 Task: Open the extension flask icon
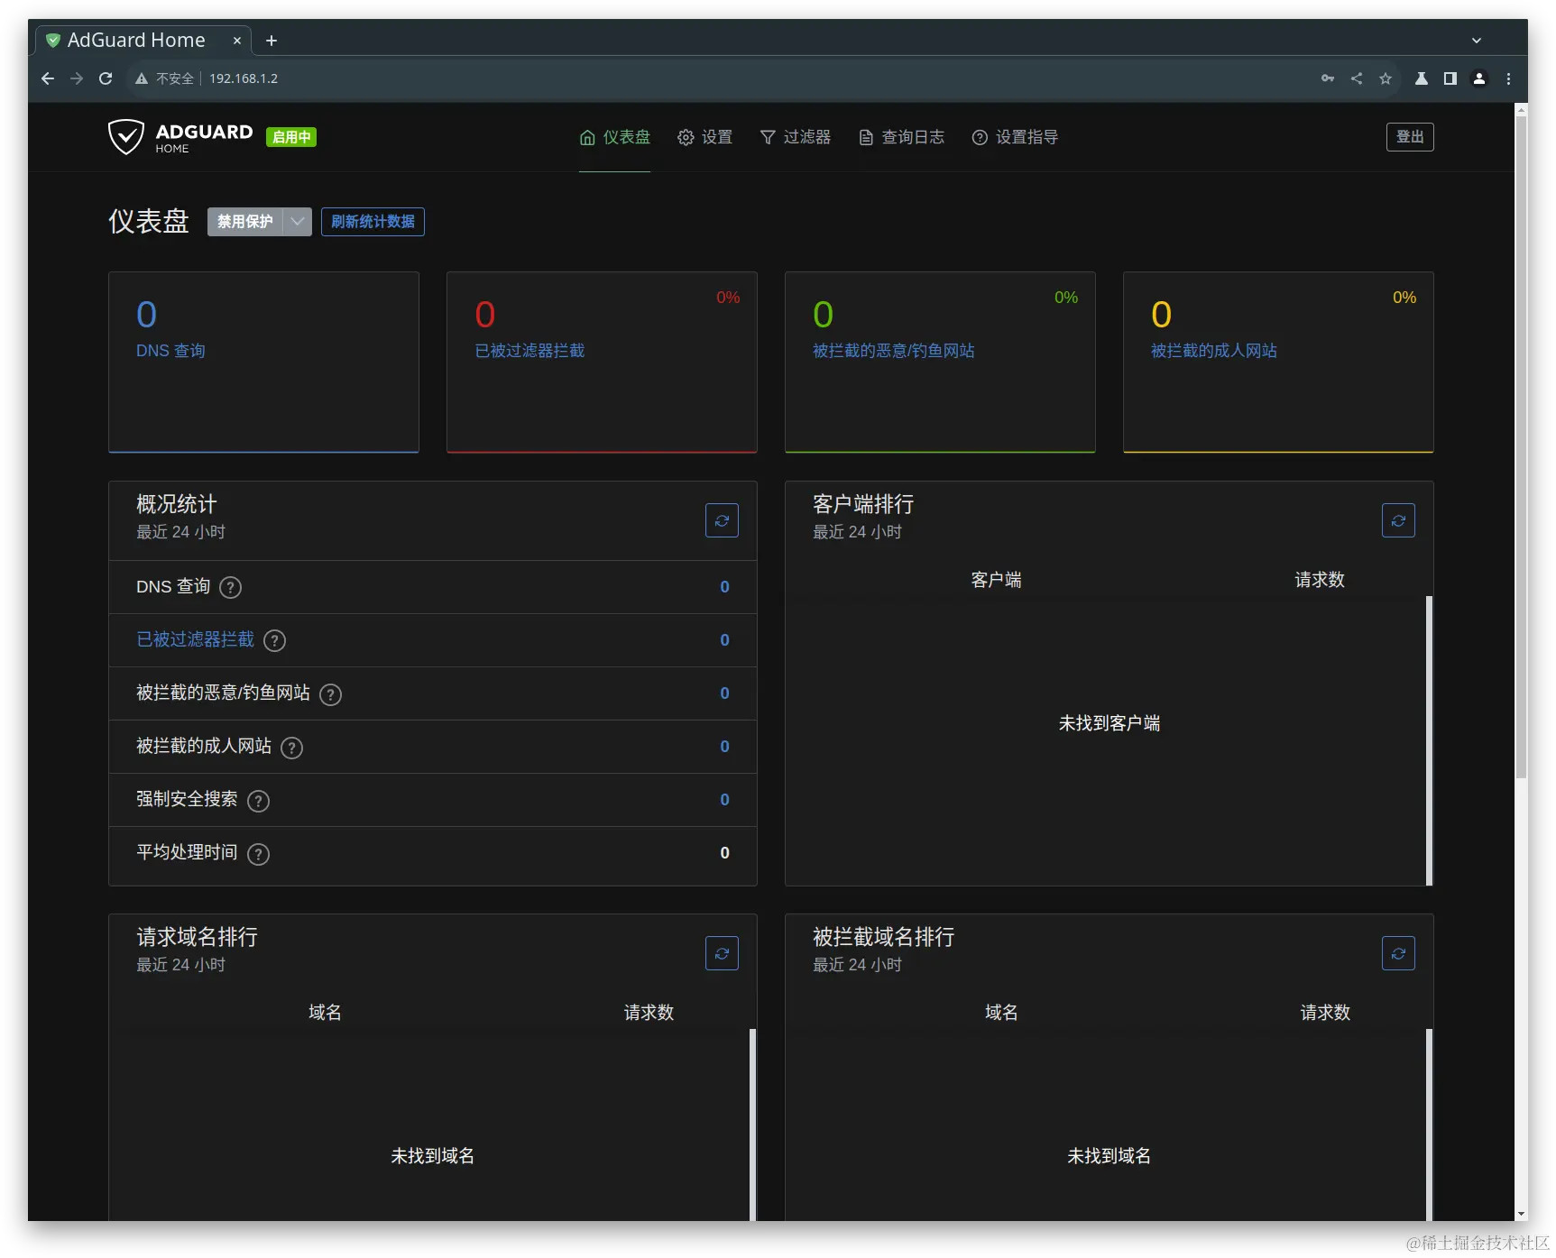[1422, 78]
